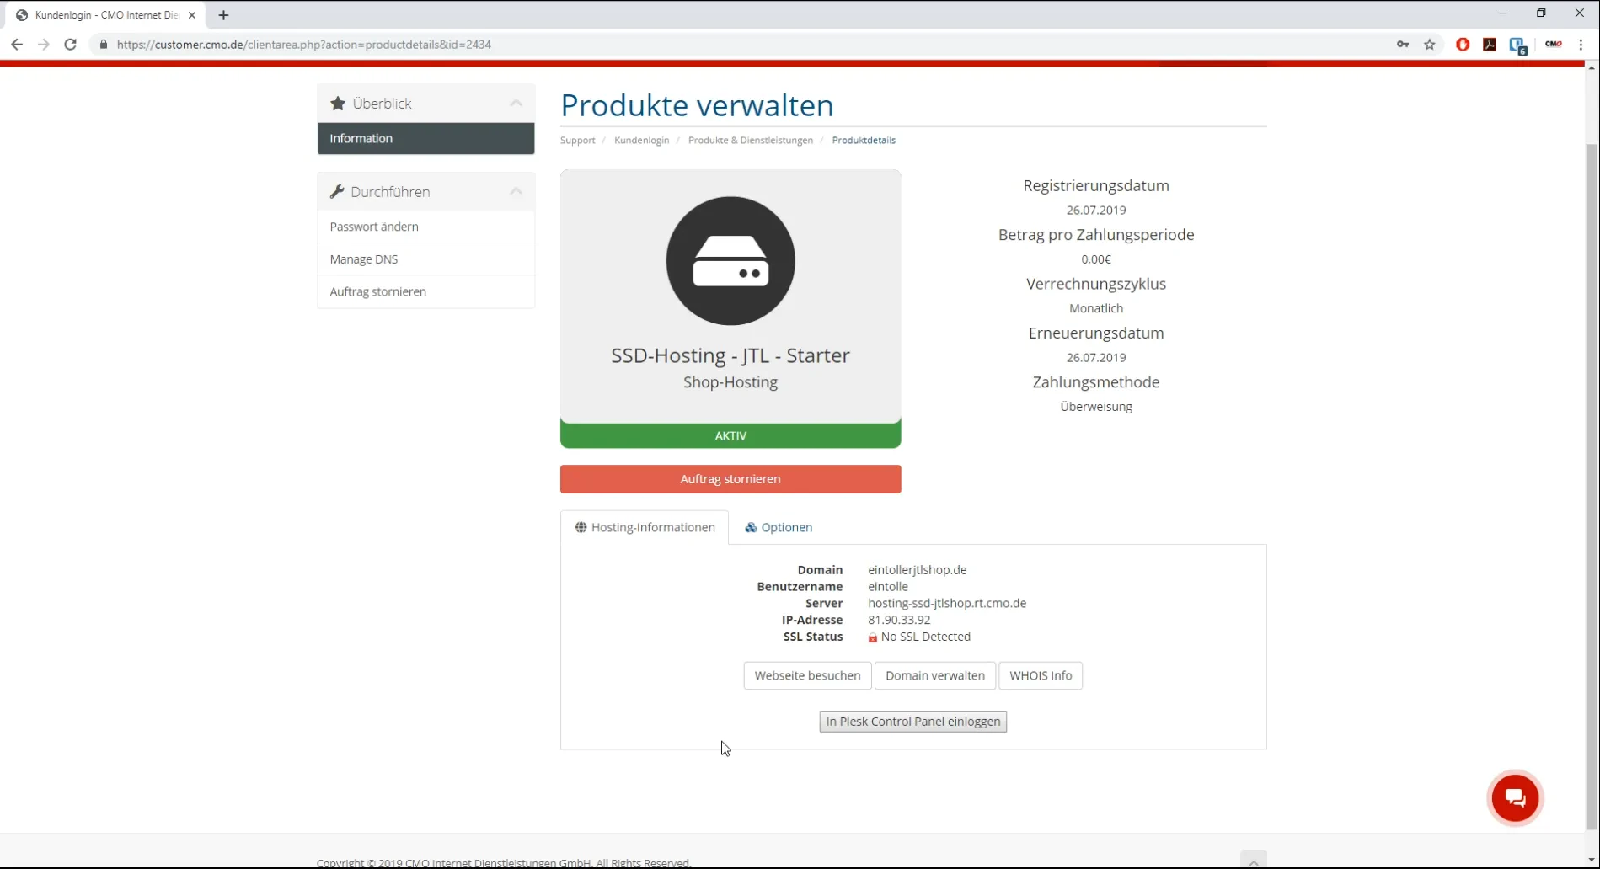Viewport: 1600px width, 869px height.
Task: Click the Registrierungsdatum label
Action: (1095, 186)
